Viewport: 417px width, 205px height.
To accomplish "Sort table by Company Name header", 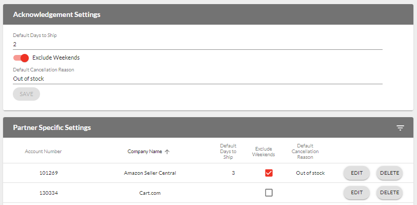I will tap(145, 152).
